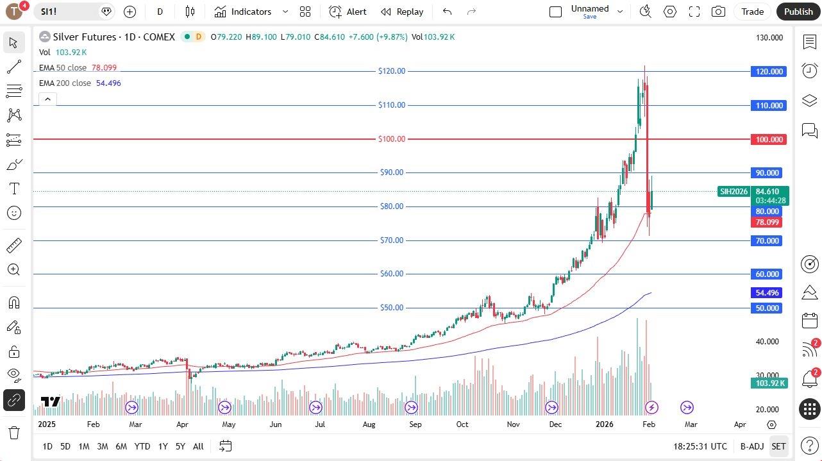Viewport: 822px width, 461px height.
Task: Open the Unnamed layout dropdown
Action: pyautogui.click(x=619, y=11)
